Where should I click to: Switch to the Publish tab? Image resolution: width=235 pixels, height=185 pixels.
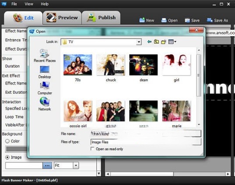point(101,17)
